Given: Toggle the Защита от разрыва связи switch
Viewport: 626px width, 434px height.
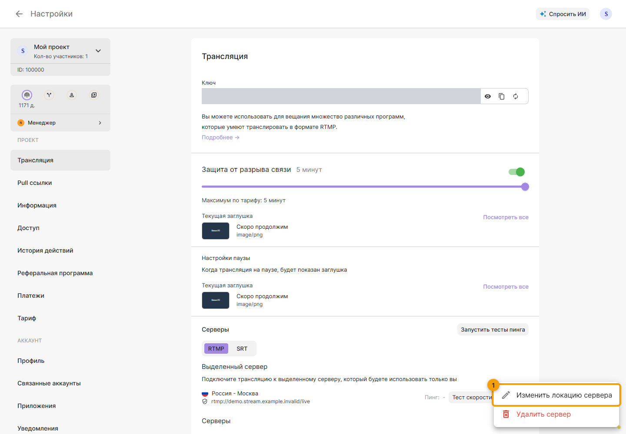Looking at the screenshot, I should [517, 172].
